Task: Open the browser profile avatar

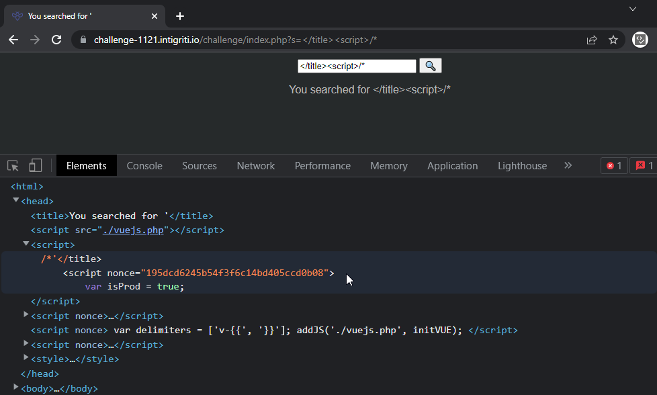Action: coord(640,40)
